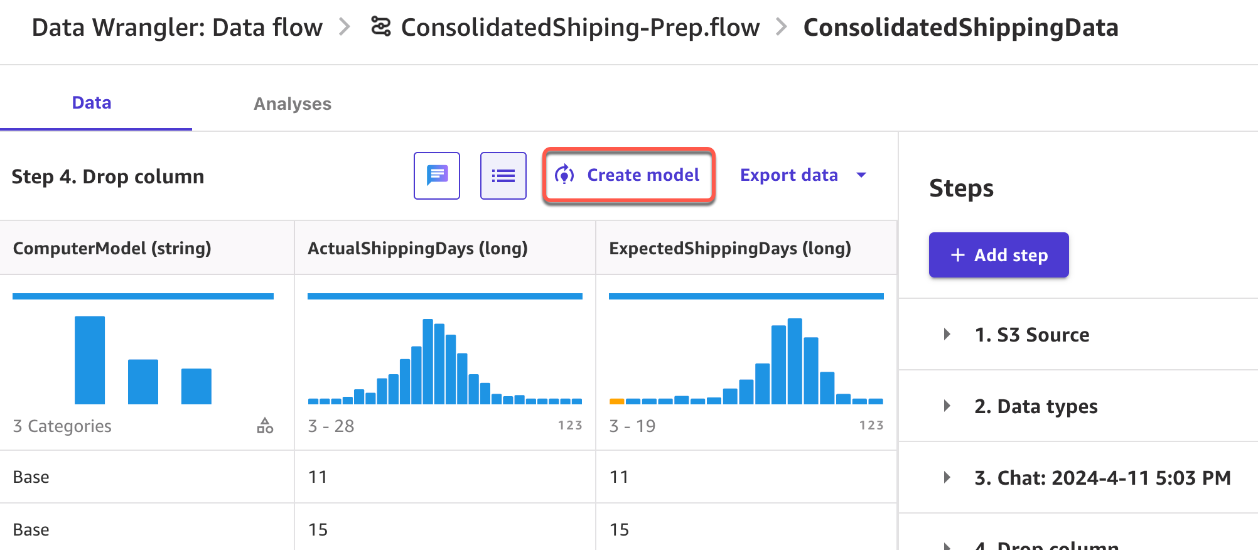
Task: Open the chat for data prep icon
Action: tap(437, 176)
